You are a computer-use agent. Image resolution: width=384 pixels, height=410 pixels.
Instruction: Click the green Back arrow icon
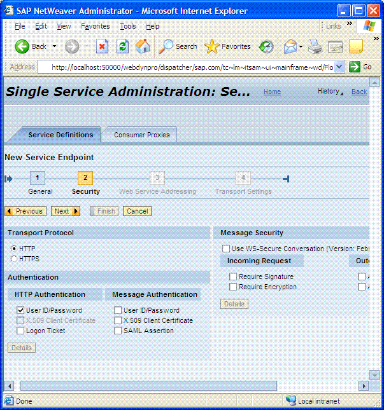tap(22, 46)
